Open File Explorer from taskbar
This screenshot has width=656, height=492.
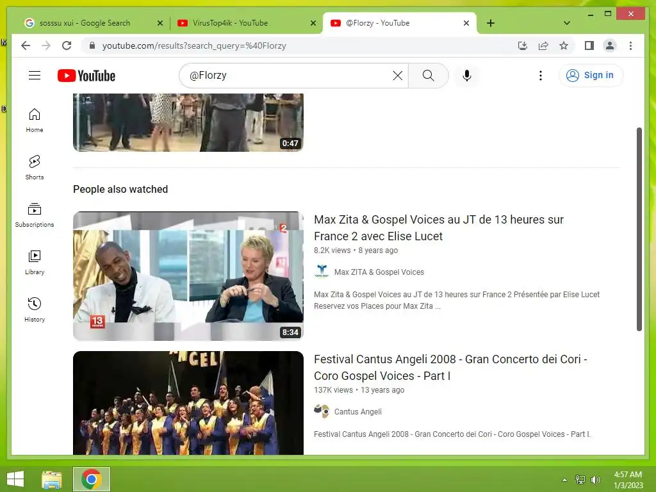click(x=52, y=479)
